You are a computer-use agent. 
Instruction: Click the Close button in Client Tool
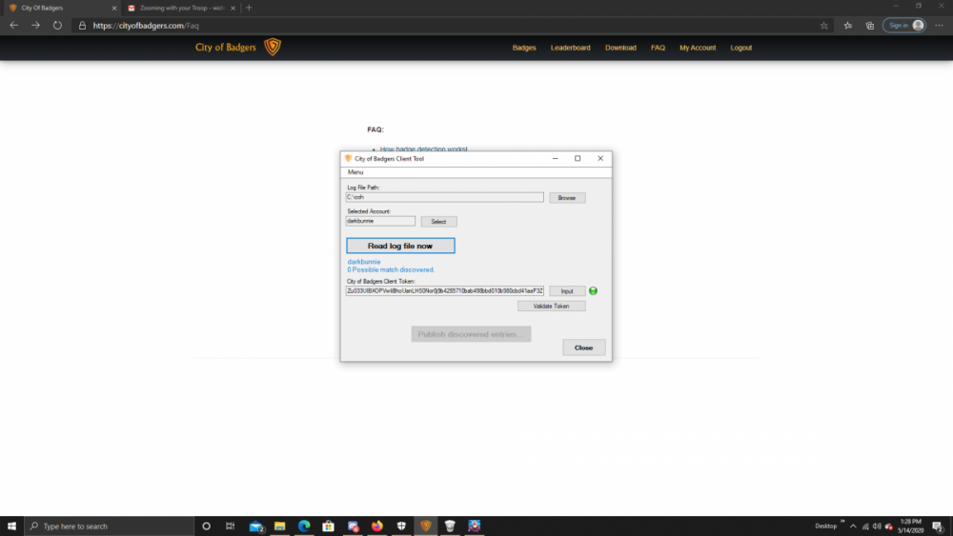583,347
